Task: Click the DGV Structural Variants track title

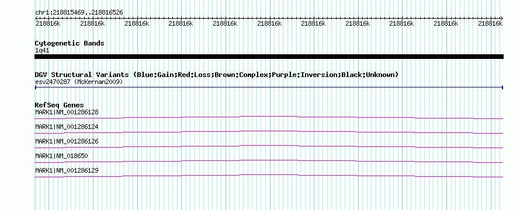Action: 217,75
